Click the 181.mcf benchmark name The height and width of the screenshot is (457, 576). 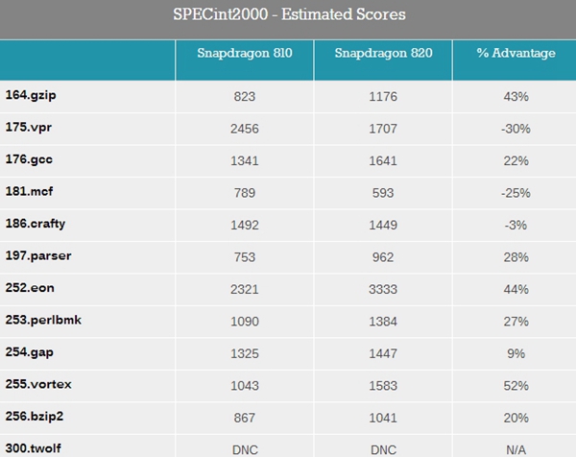(x=25, y=192)
